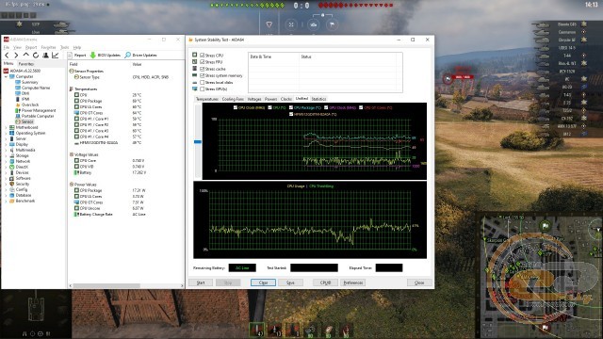This screenshot has width=603, height=339.
Task: Check for Driver Updates
Action: coord(140,56)
